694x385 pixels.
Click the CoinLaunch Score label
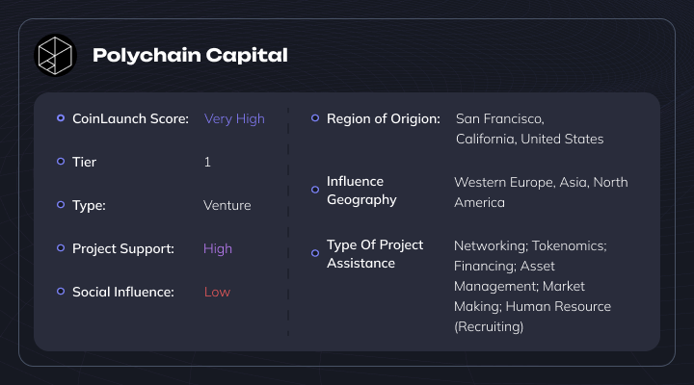(x=130, y=118)
